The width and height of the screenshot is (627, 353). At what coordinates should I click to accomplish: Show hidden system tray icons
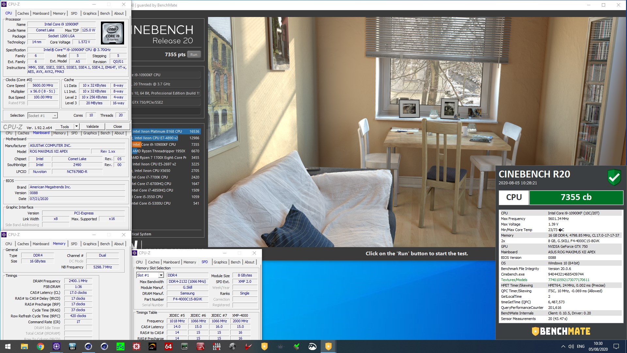tap(563, 346)
